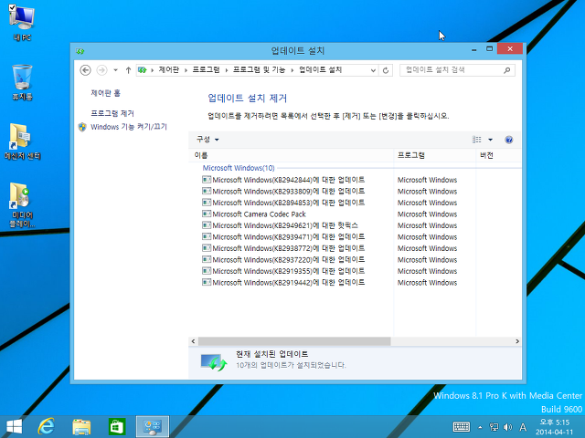Screen dimensions: 585x438
Task: Toggle the checkbox on 내 PC icon
Action: coord(12,8)
